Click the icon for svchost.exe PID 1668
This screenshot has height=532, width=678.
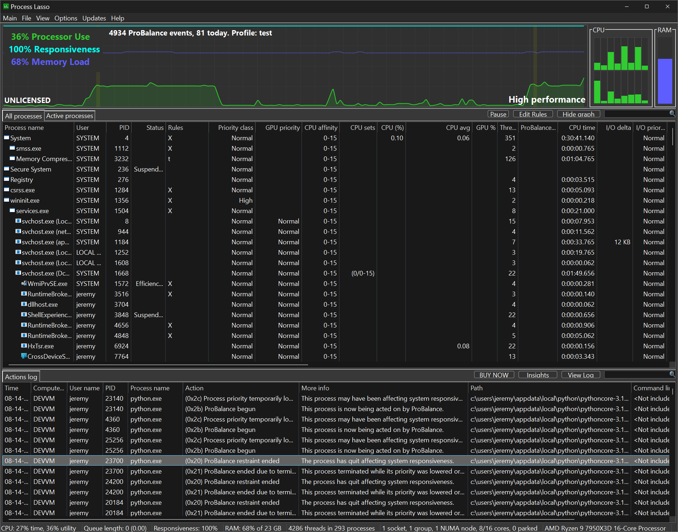pos(18,273)
